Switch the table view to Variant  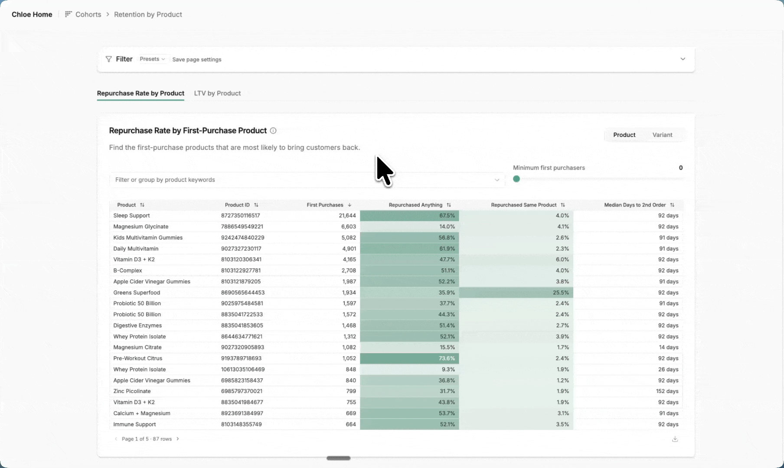[662, 135]
